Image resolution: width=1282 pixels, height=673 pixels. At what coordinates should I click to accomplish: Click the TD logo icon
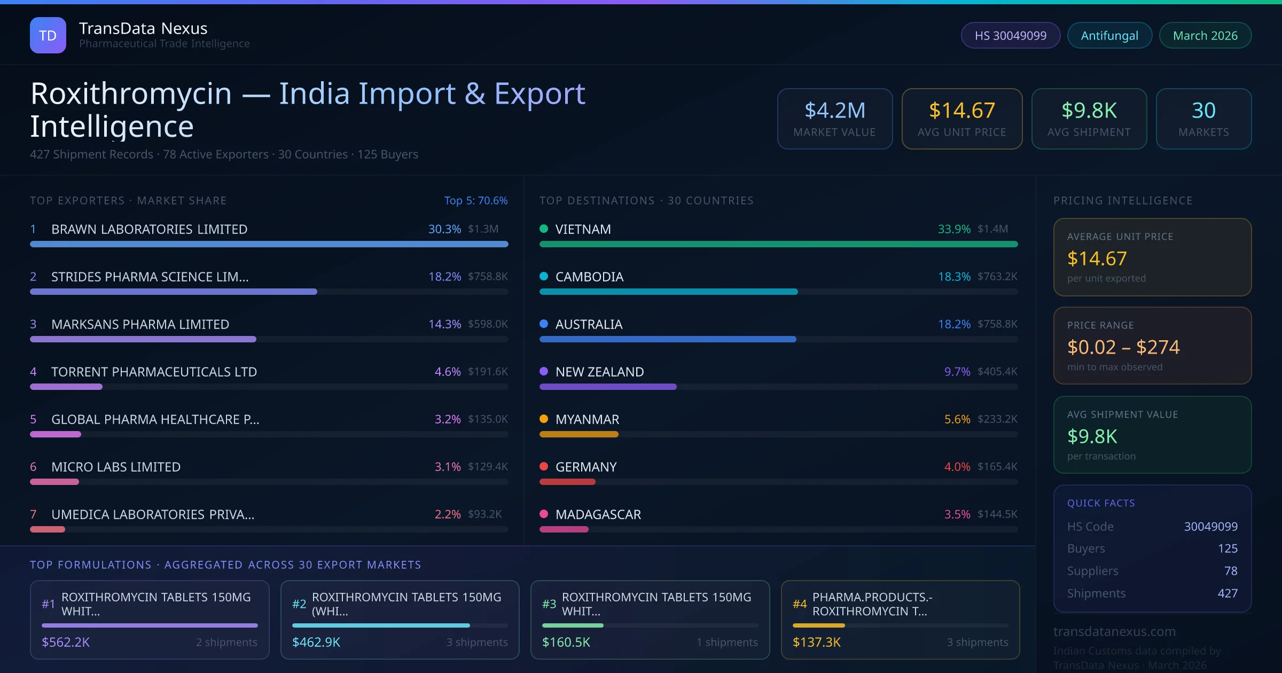[x=48, y=35]
